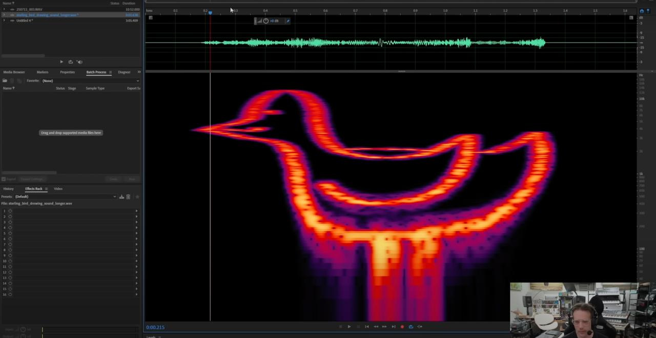Click loop preview icon in Files panel
The width and height of the screenshot is (656, 338).
(x=70, y=62)
